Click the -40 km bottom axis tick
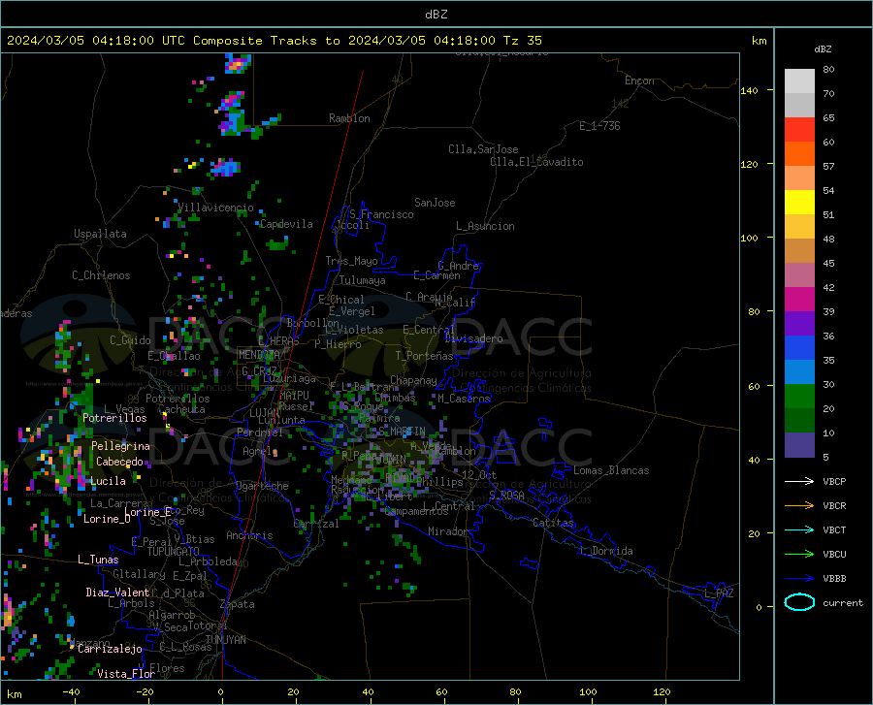873x705 pixels. [71, 692]
